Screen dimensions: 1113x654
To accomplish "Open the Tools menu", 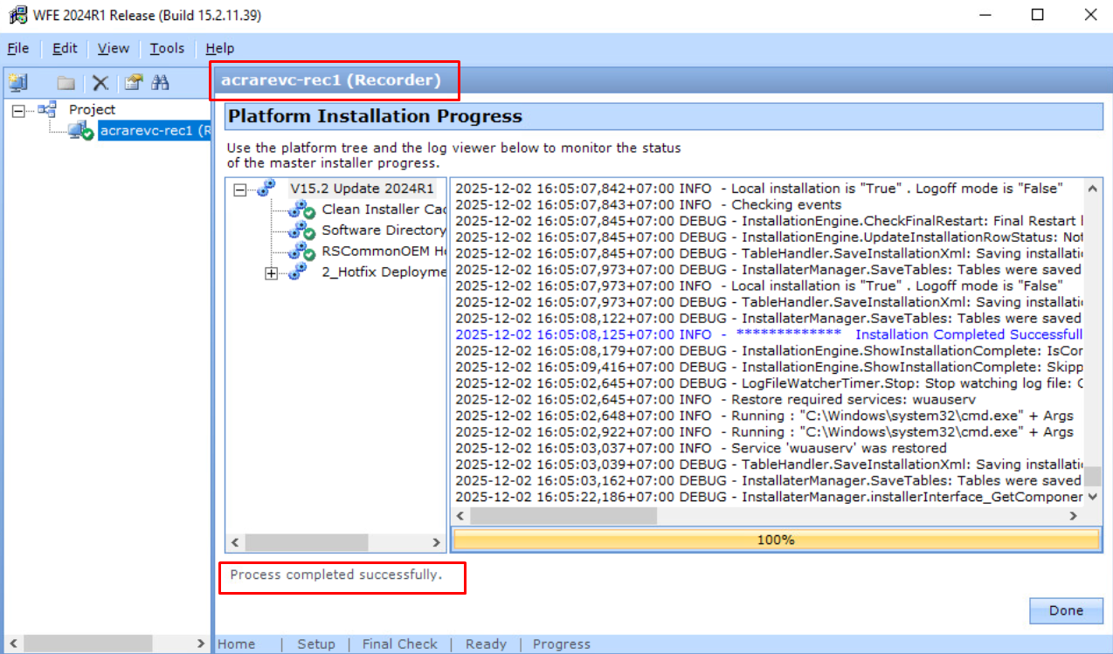I will (166, 48).
